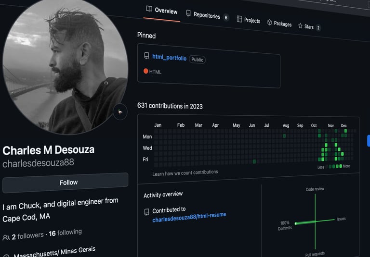Click the June contribution square on Saturday row
The image size is (370, 257).
click(x=254, y=161)
